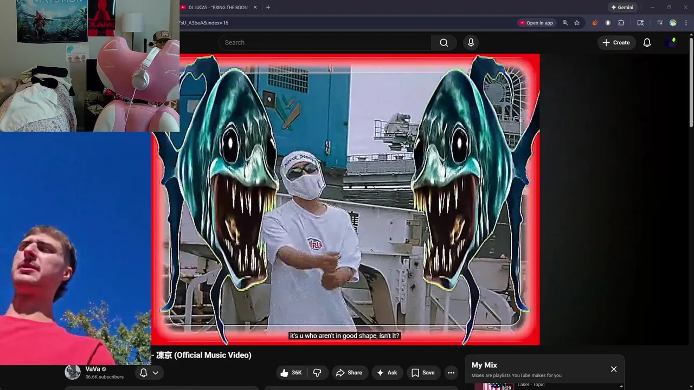Open the orange extension icon

coord(595,23)
